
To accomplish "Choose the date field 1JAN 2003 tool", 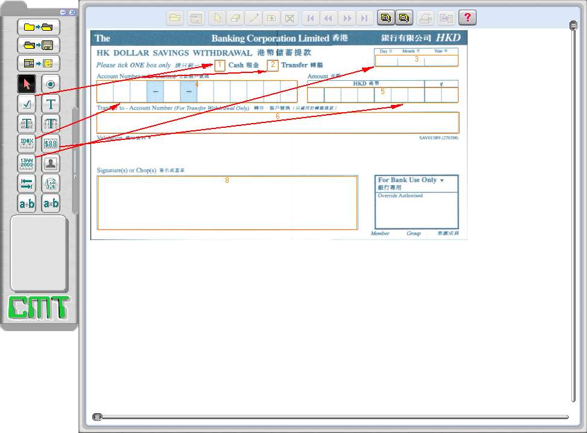I will point(26,163).
